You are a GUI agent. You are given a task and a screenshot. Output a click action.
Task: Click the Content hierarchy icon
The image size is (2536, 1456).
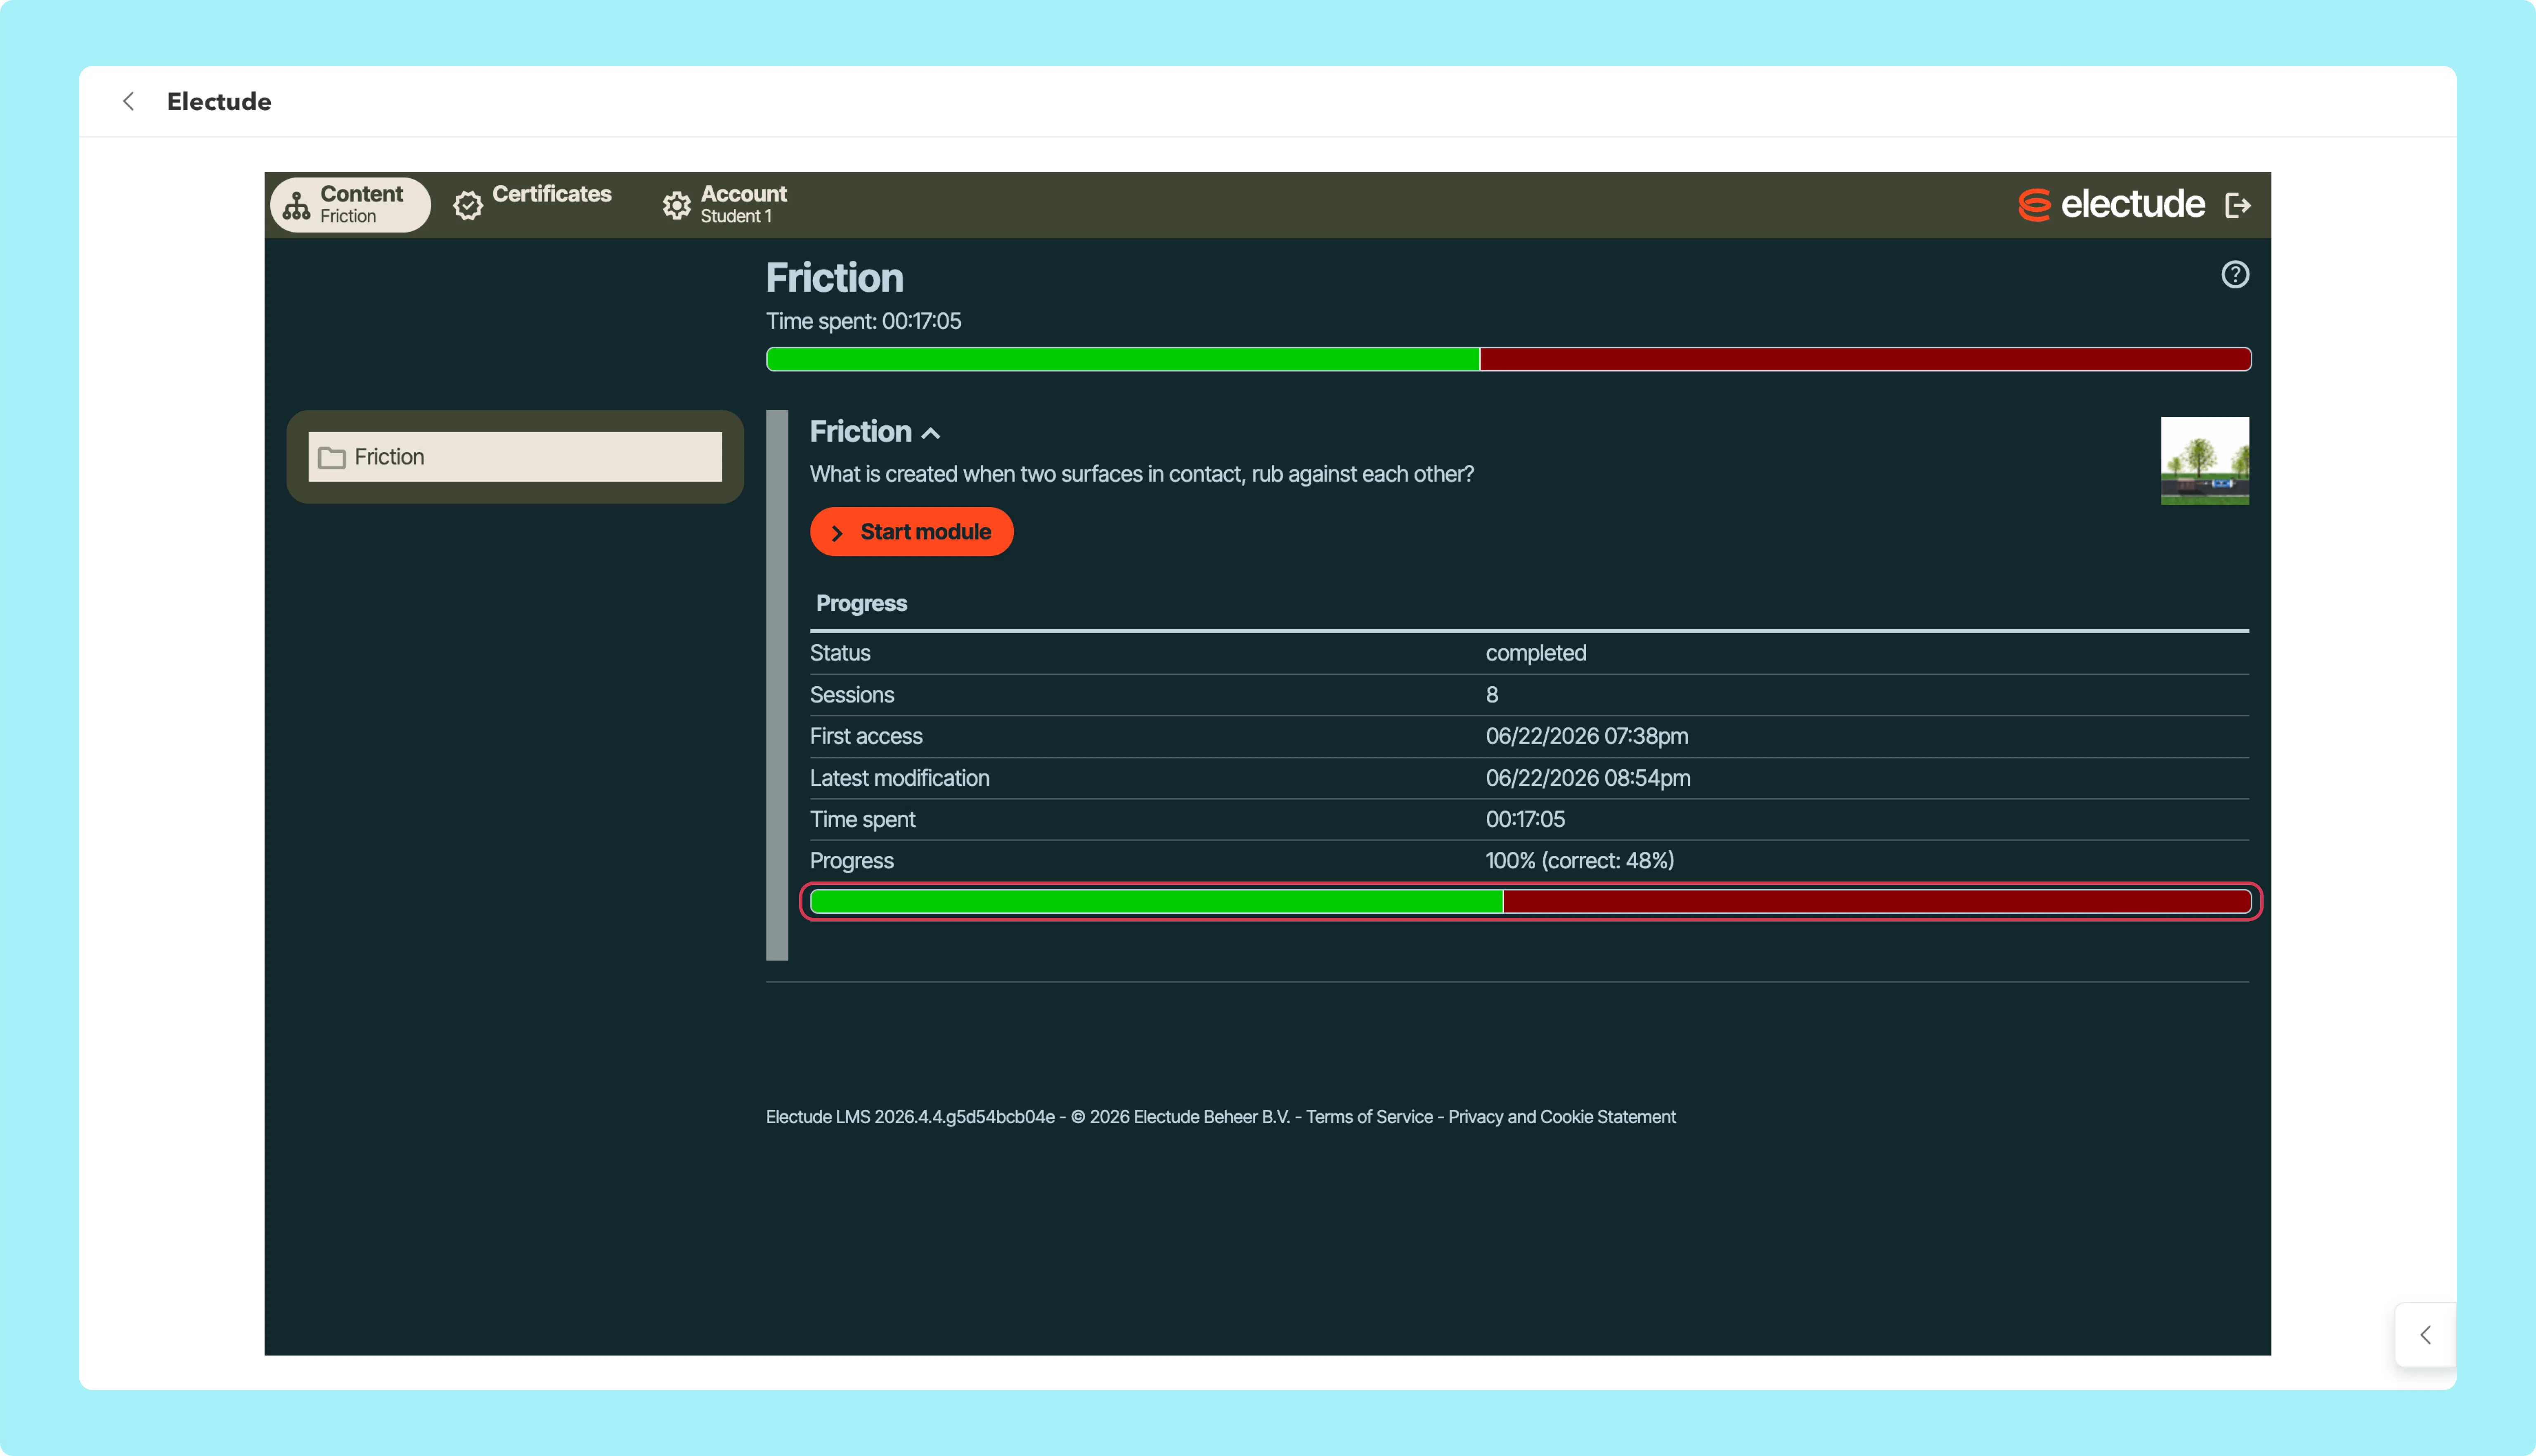(296, 205)
